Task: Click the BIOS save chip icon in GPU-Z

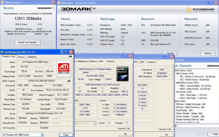Action: tap(69, 81)
